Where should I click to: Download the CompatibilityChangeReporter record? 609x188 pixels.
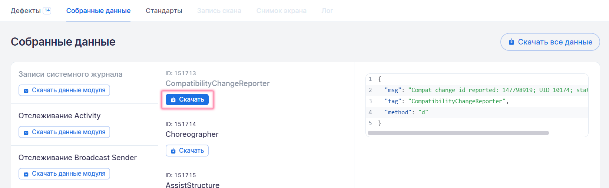(187, 99)
